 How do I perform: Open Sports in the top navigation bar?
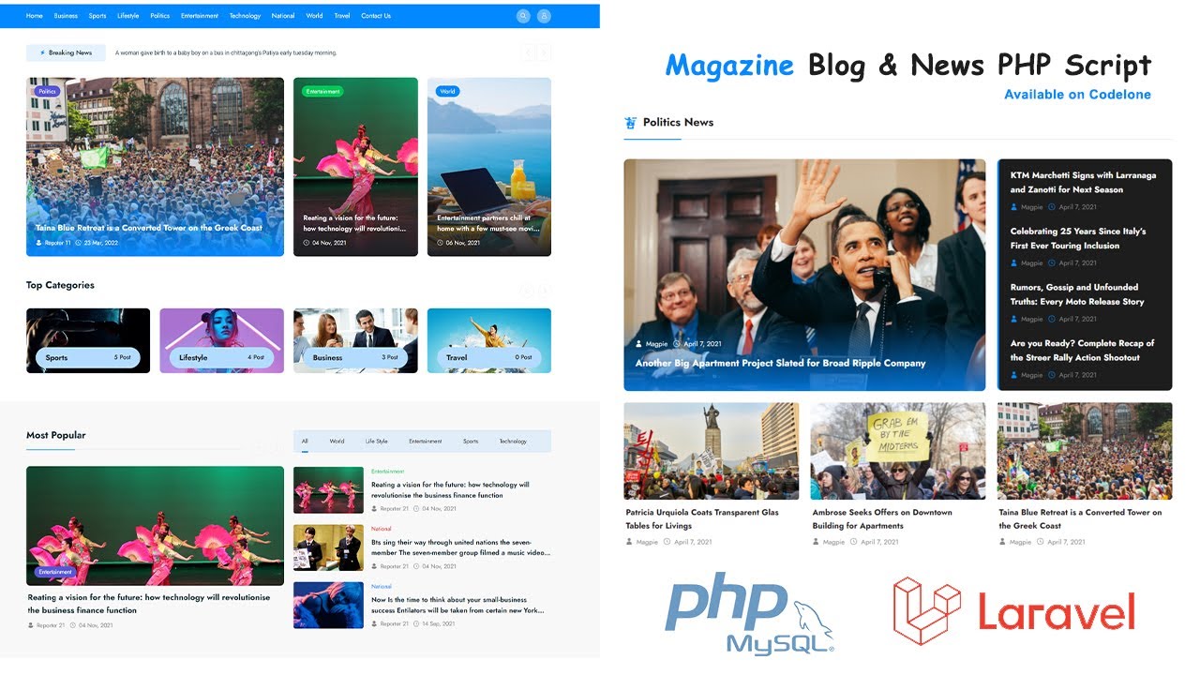[x=97, y=16]
